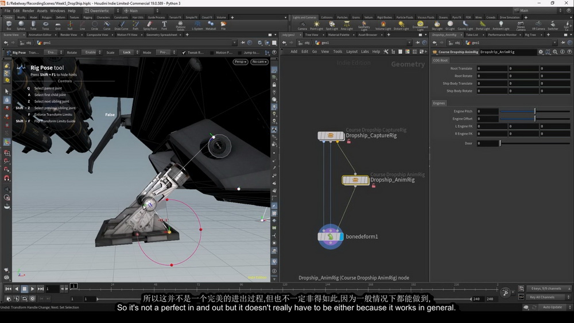574x323 pixels.
Task: Switch to Rigging shelf tab
Action: point(88,17)
